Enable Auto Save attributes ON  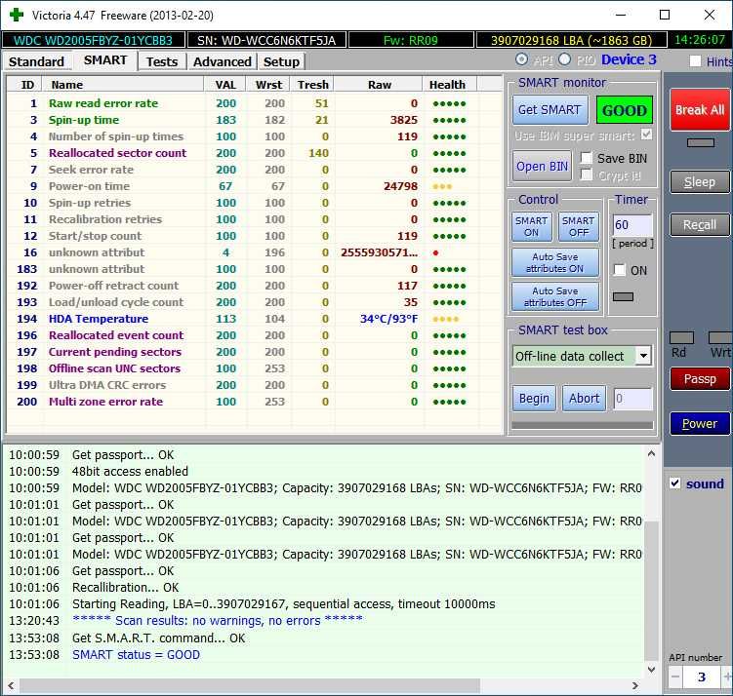[555, 263]
